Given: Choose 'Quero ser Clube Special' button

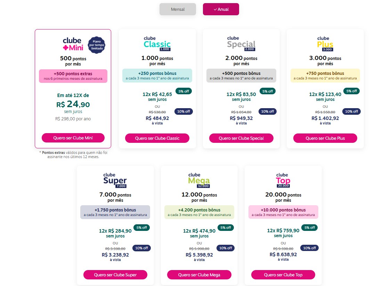Looking at the screenshot, I should coord(241,138).
